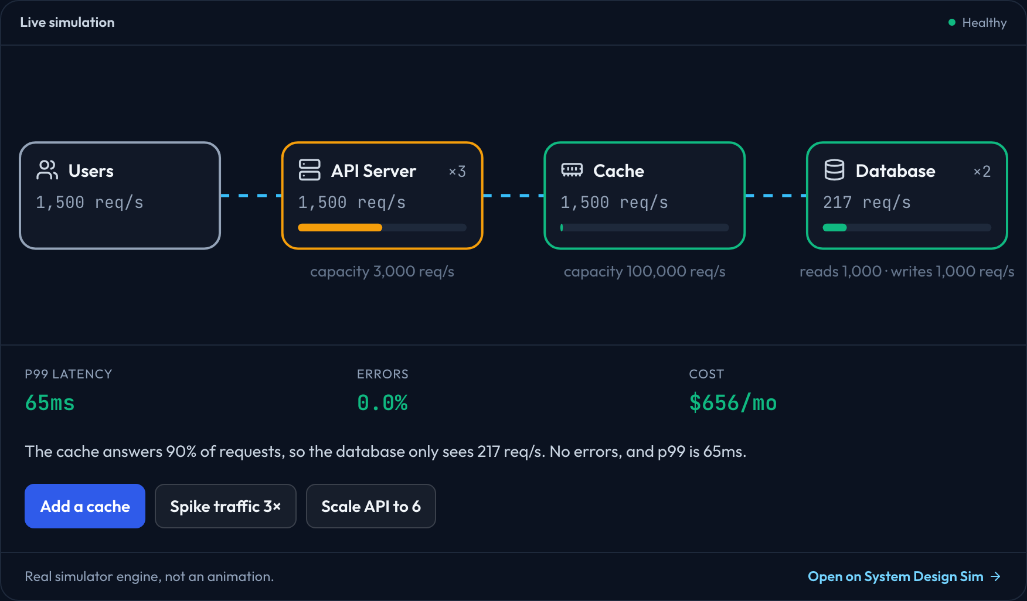The height and width of the screenshot is (601, 1027).
Task: Click the capacity 100,000 req/s label
Action: pyautogui.click(x=645, y=271)
